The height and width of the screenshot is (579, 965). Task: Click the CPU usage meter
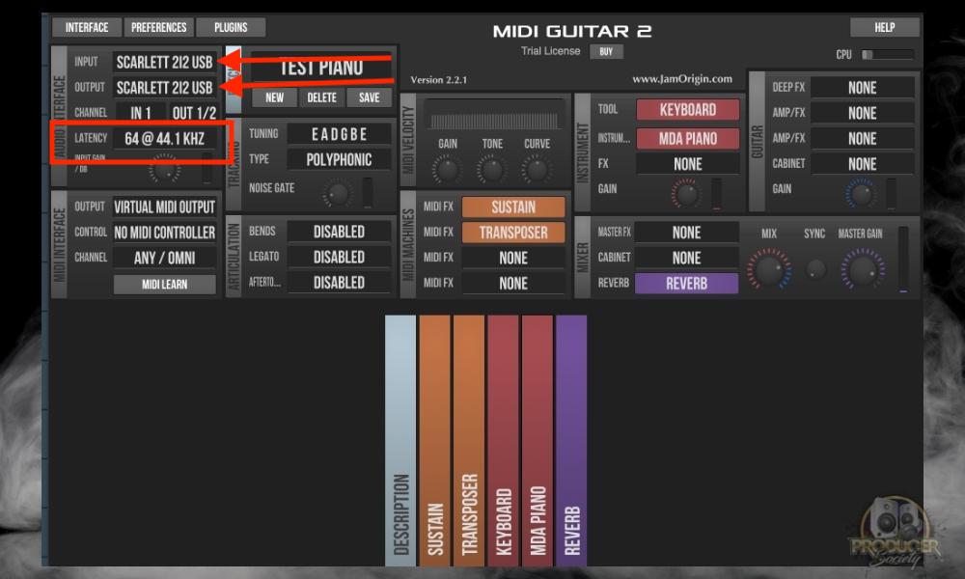(x=888, y=55)
